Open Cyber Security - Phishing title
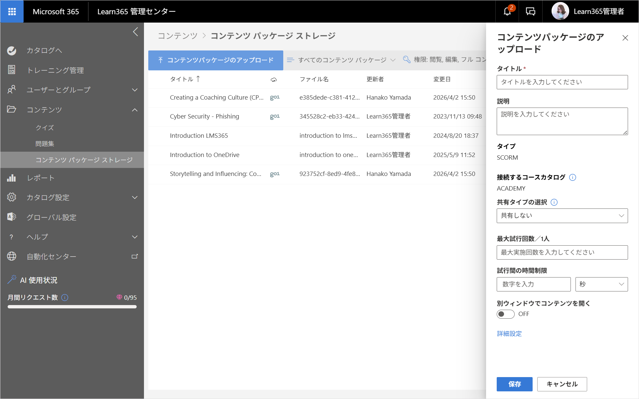The height and width of the screenshot is (399, 639). tap(204, 116)
